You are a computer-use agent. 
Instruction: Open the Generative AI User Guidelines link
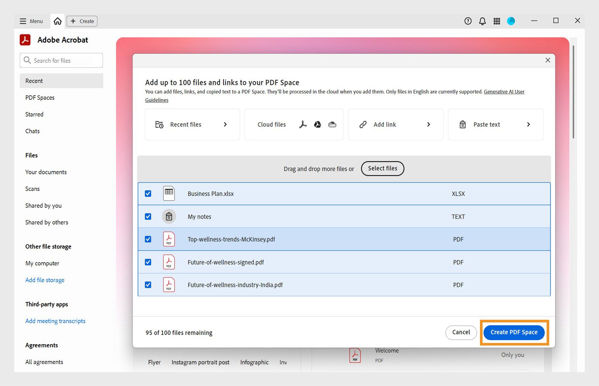(x=504, y=92)
